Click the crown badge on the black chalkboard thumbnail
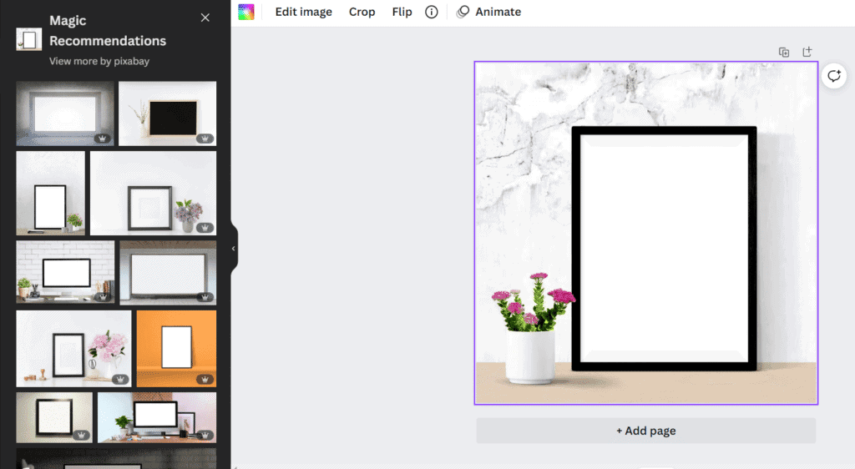The width and height of the screenshot is (855, 469). point(205,139)
